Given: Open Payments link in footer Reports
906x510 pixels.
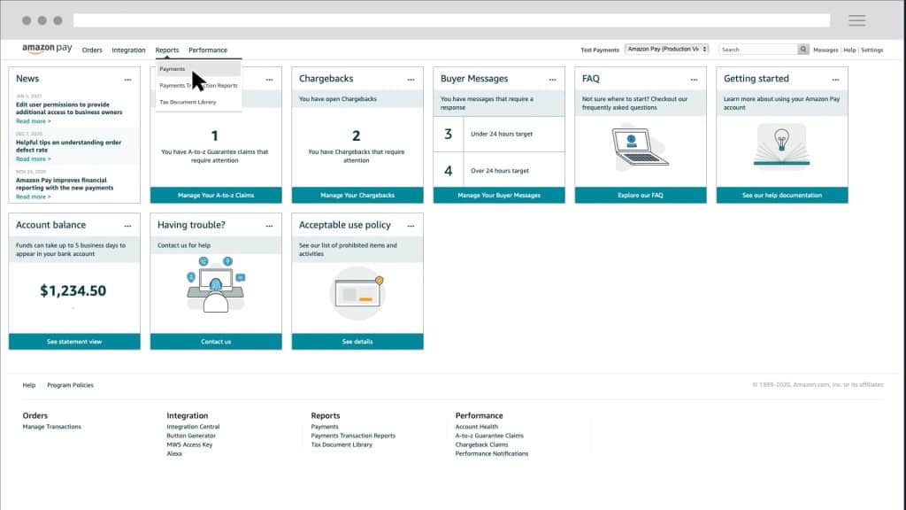Looking at the screenshot, I should tap(324, 427).
